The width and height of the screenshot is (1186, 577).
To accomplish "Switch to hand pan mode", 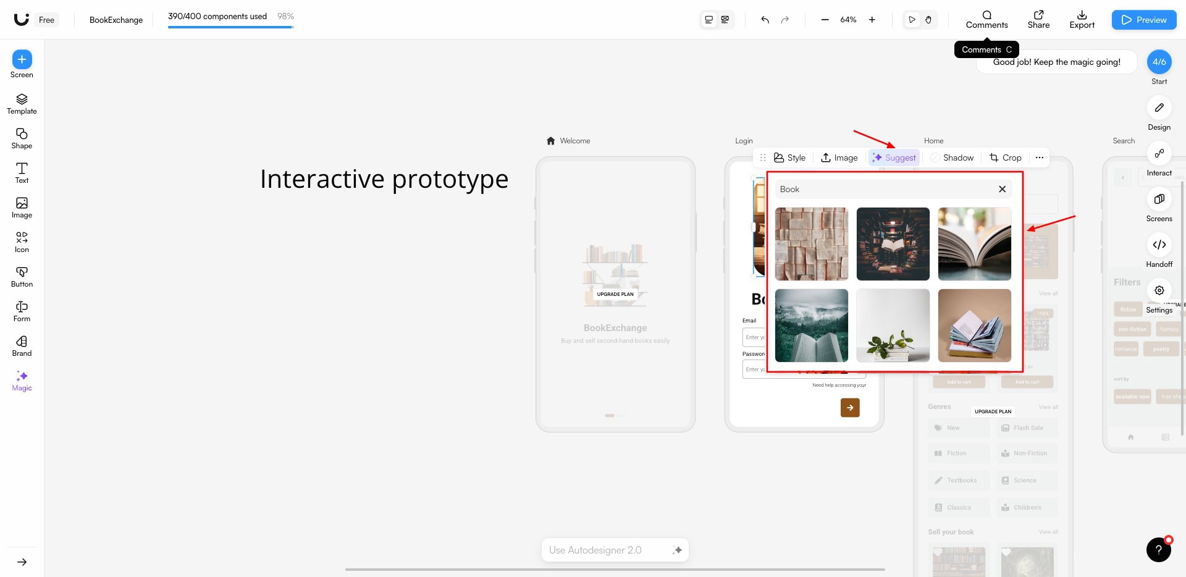I will click(x=928, y=20).
